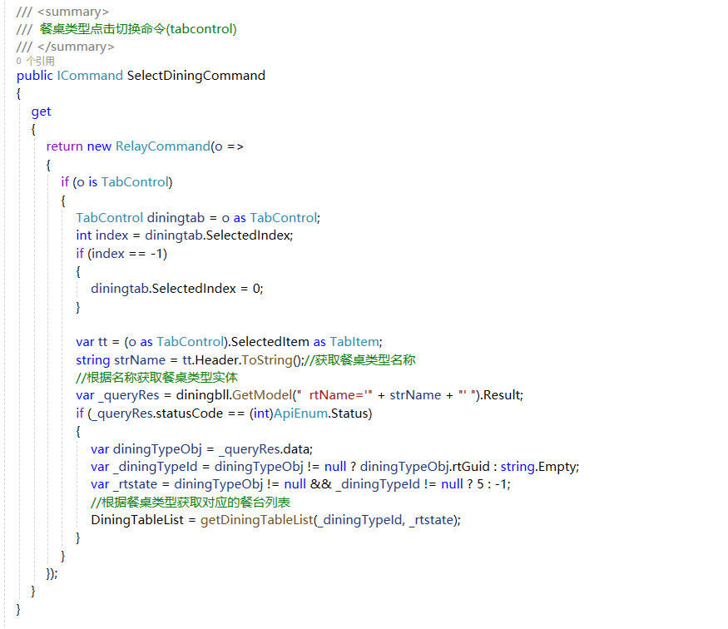This screenshot has height=629, width=728.
Task: Click the '/// <summary>' opening tag
Action: tap(62, 11)
